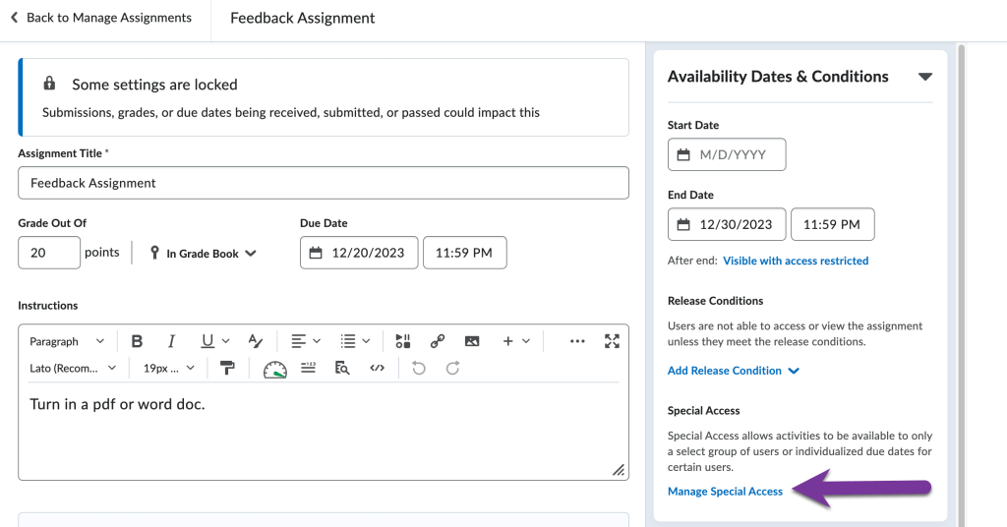Open the Paragraph format dropdown

pyautogui.click(x=67, y=341)
